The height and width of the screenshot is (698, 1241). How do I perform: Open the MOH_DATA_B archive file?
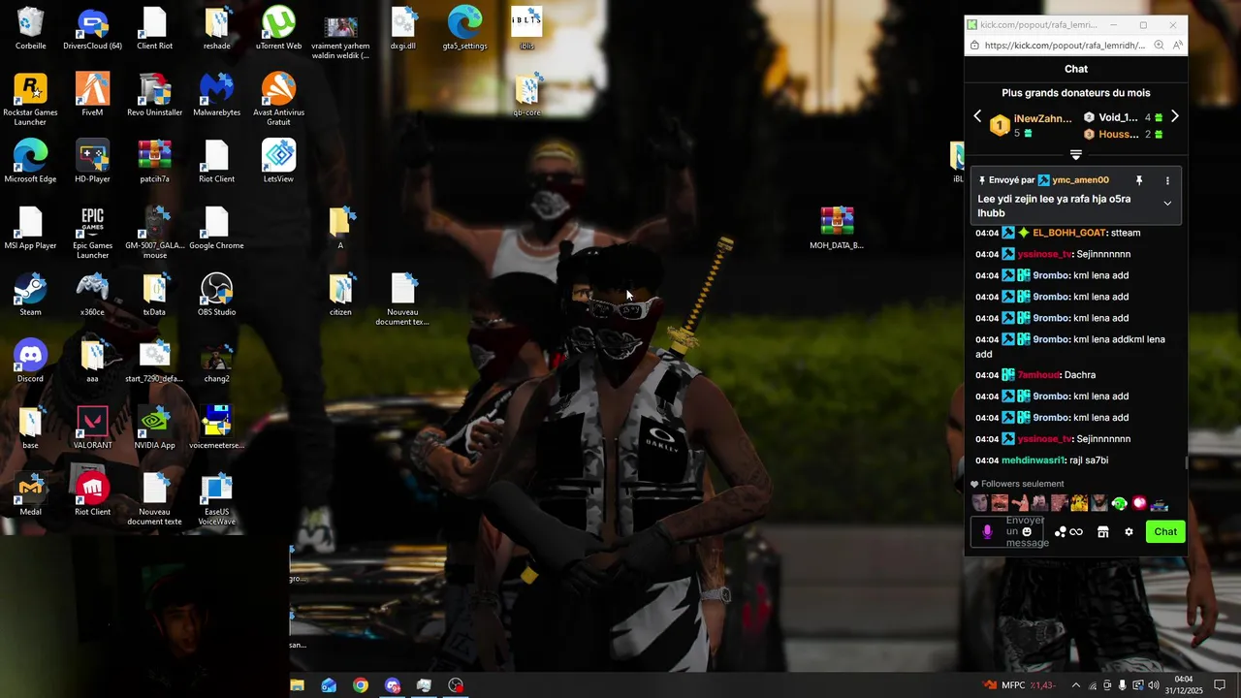tap(837, 228)
